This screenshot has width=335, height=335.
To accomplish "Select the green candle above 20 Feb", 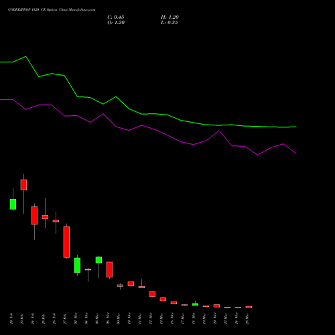I will [13, 204].
